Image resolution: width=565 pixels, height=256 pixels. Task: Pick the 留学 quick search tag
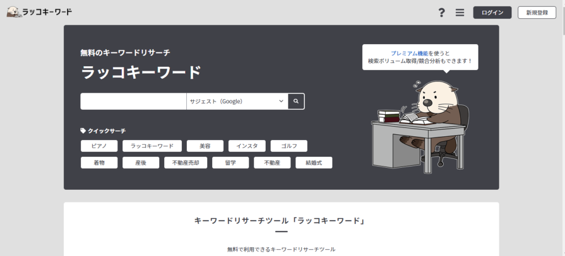[x=230, y=163]
